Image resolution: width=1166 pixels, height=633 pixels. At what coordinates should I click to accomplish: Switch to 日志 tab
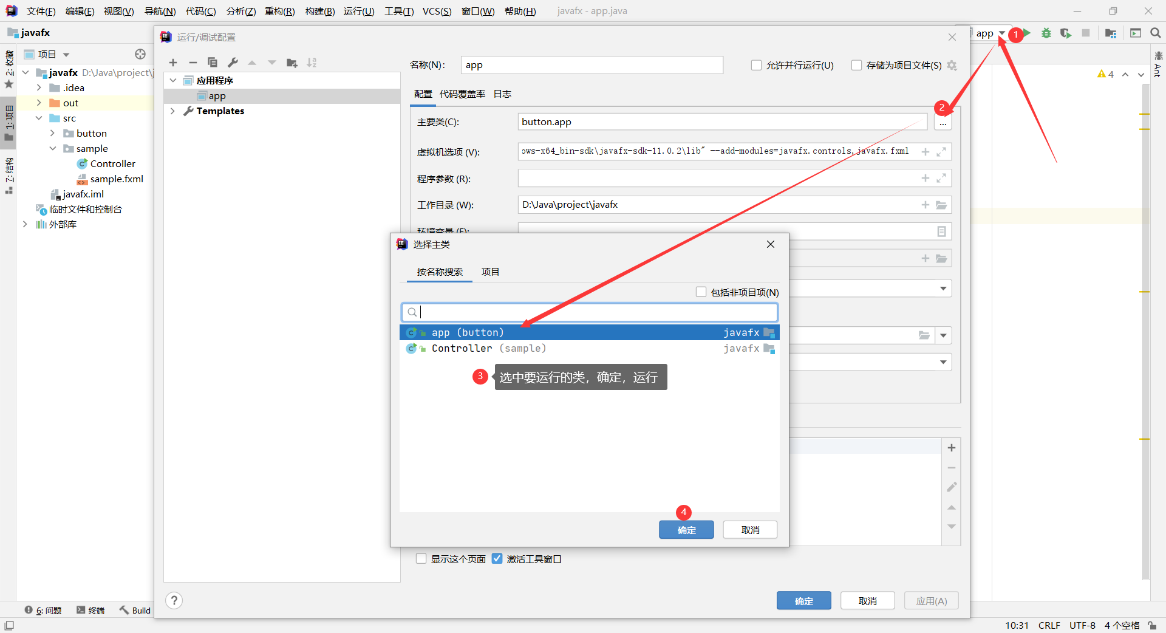click(502, 94)
